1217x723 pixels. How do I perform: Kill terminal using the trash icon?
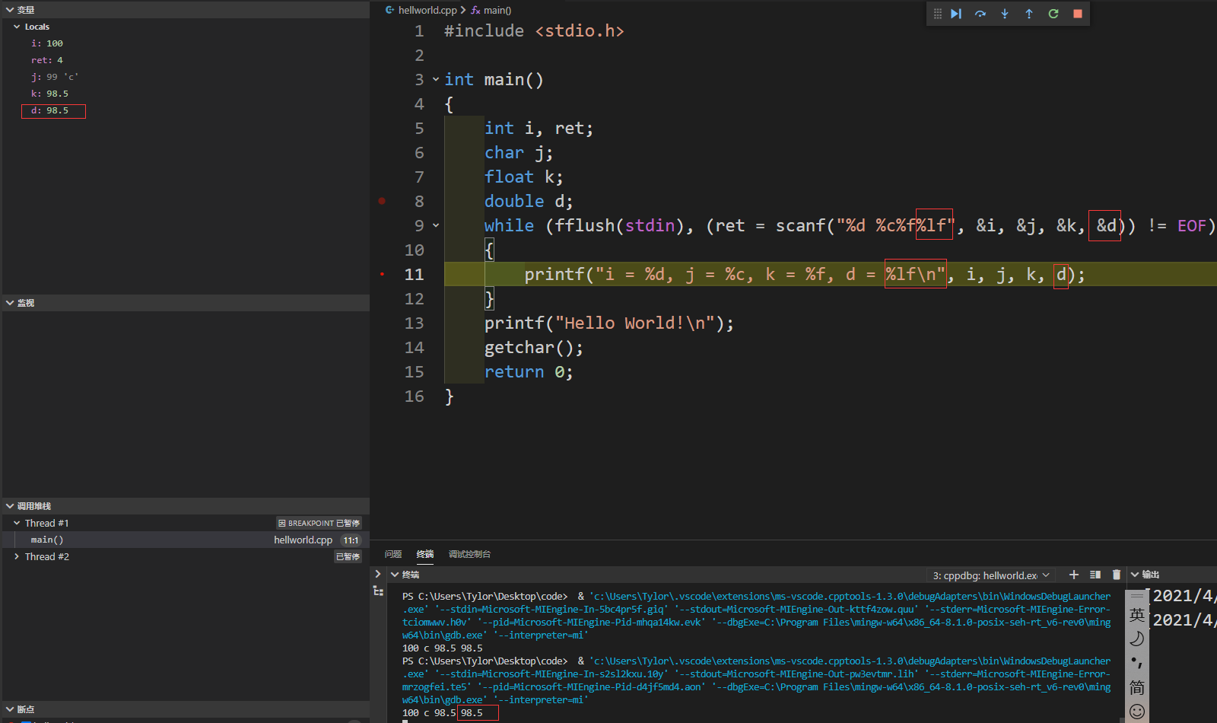click(1117, 575)
